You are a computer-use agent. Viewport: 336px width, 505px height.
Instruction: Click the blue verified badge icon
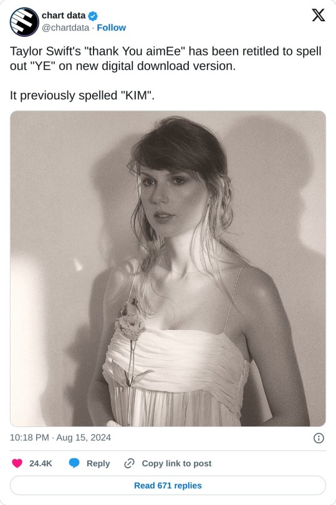click(x=93, y=16)
